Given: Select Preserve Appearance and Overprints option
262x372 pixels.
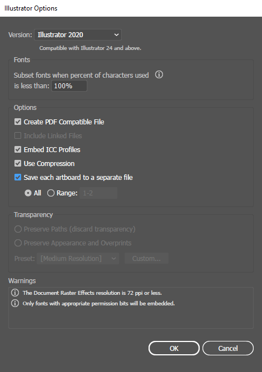Looking at the screenshot, I should [18, 243].
